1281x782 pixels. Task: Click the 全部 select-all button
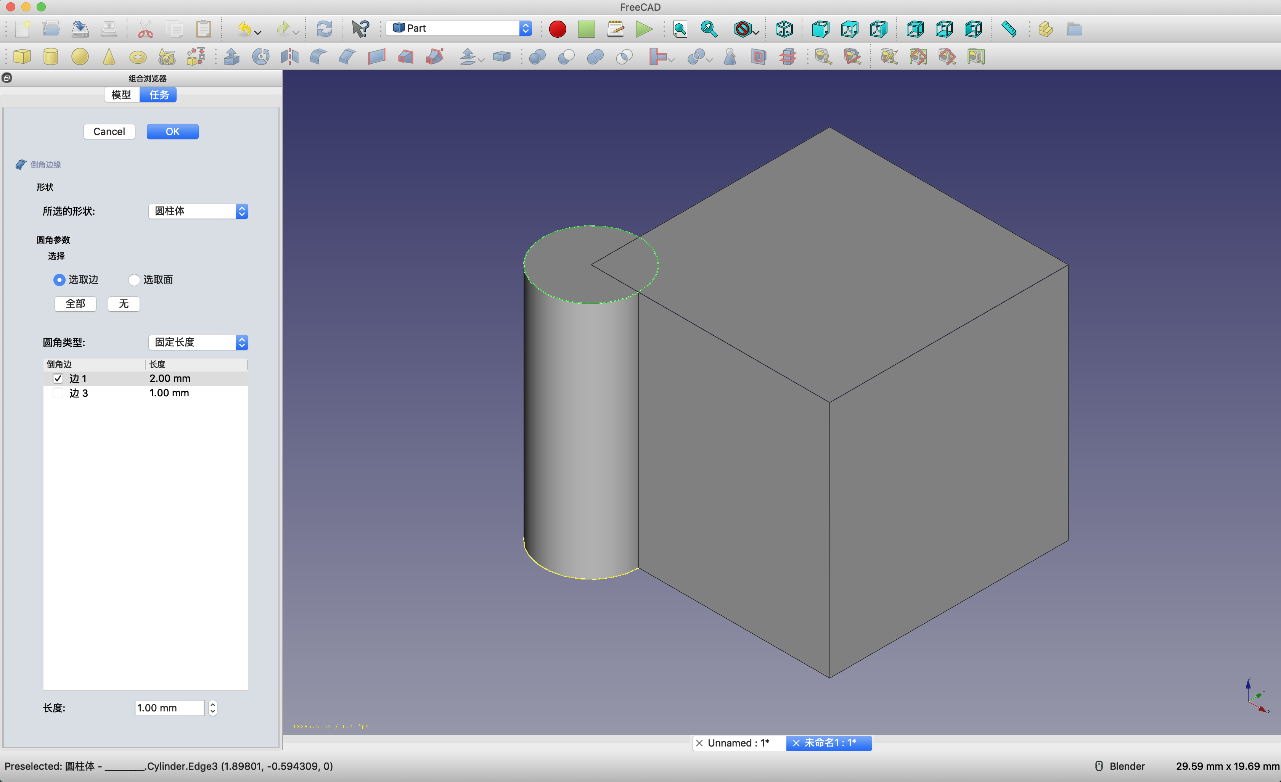pyautogui.click(x=76, y=304)
